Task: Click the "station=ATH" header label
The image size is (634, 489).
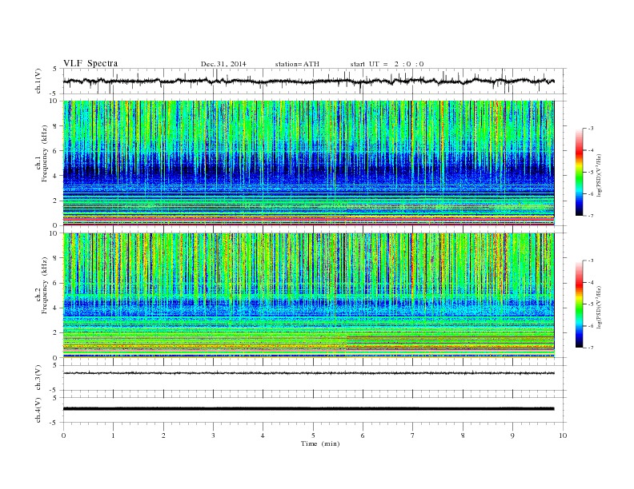Action: (297, 64)
